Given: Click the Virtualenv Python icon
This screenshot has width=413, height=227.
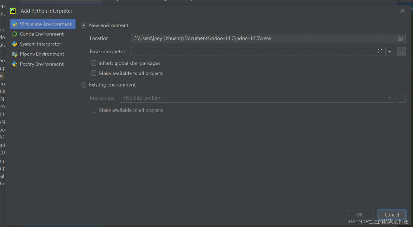Looking at the screenshot, I should click(15, 24).
